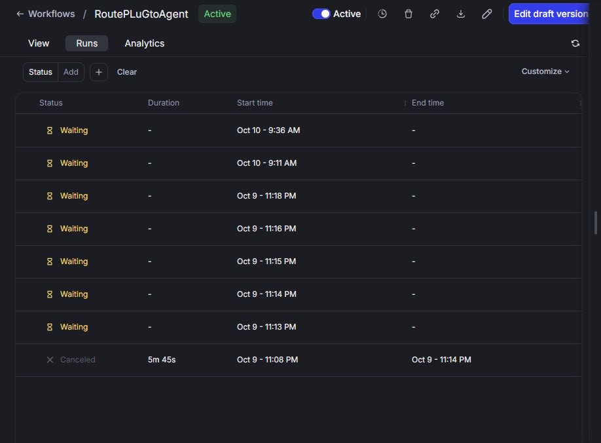This screenshot has height=443, width=601.
Task: Click the trash delete workflow icon
Action: (409, 14)
